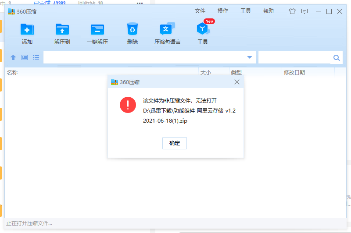
Task: Open the 工具 hexagon toolbar icon
Action: click(x=203, y=29)
